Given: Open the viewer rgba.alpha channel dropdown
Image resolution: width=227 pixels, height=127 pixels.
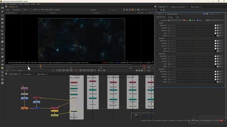Looking at the screenshot, I should (x=17, y=10).
